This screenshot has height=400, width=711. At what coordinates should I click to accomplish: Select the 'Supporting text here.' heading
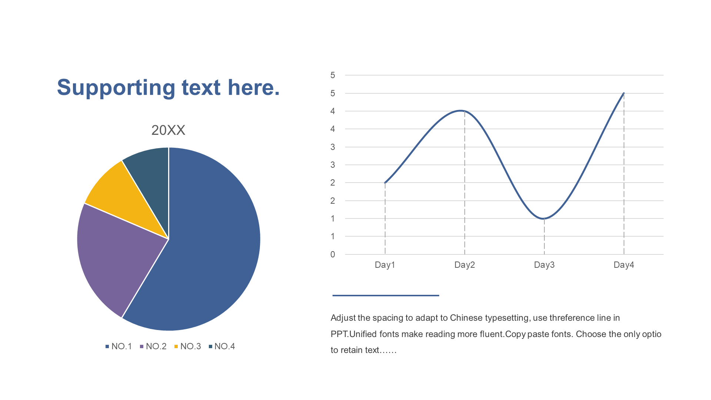168,88
